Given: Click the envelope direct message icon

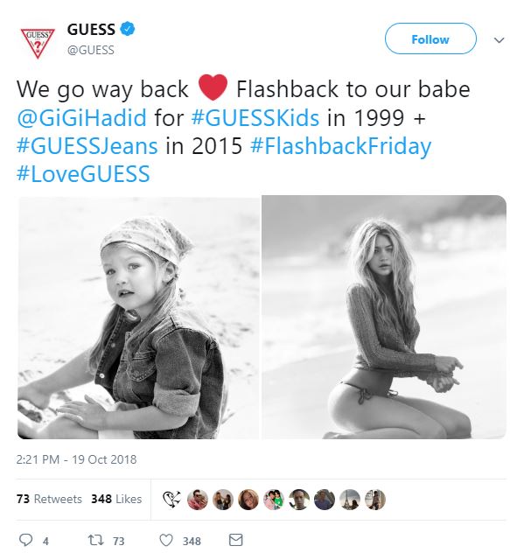Looking at the screenshot, I should [x=235, y=540].
